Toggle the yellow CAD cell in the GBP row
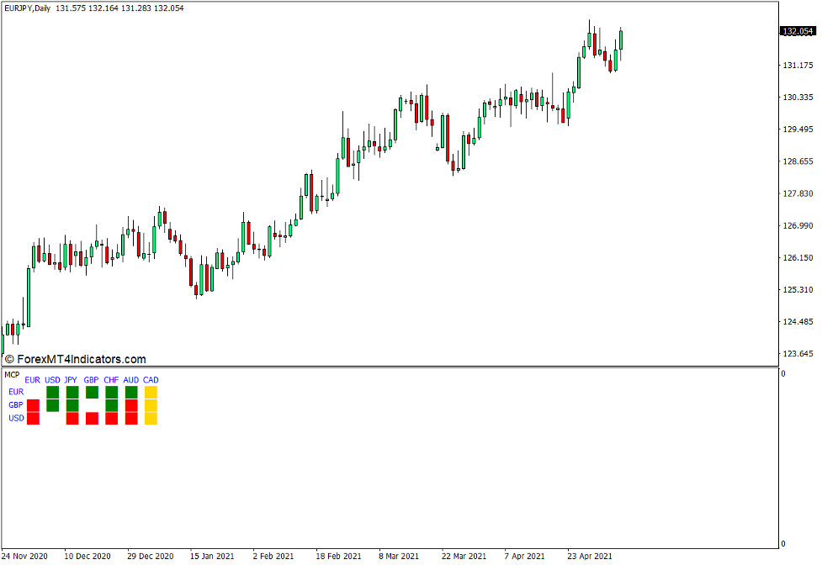The image size is (822, 565). pyautogui.click(x=151, y=404)
